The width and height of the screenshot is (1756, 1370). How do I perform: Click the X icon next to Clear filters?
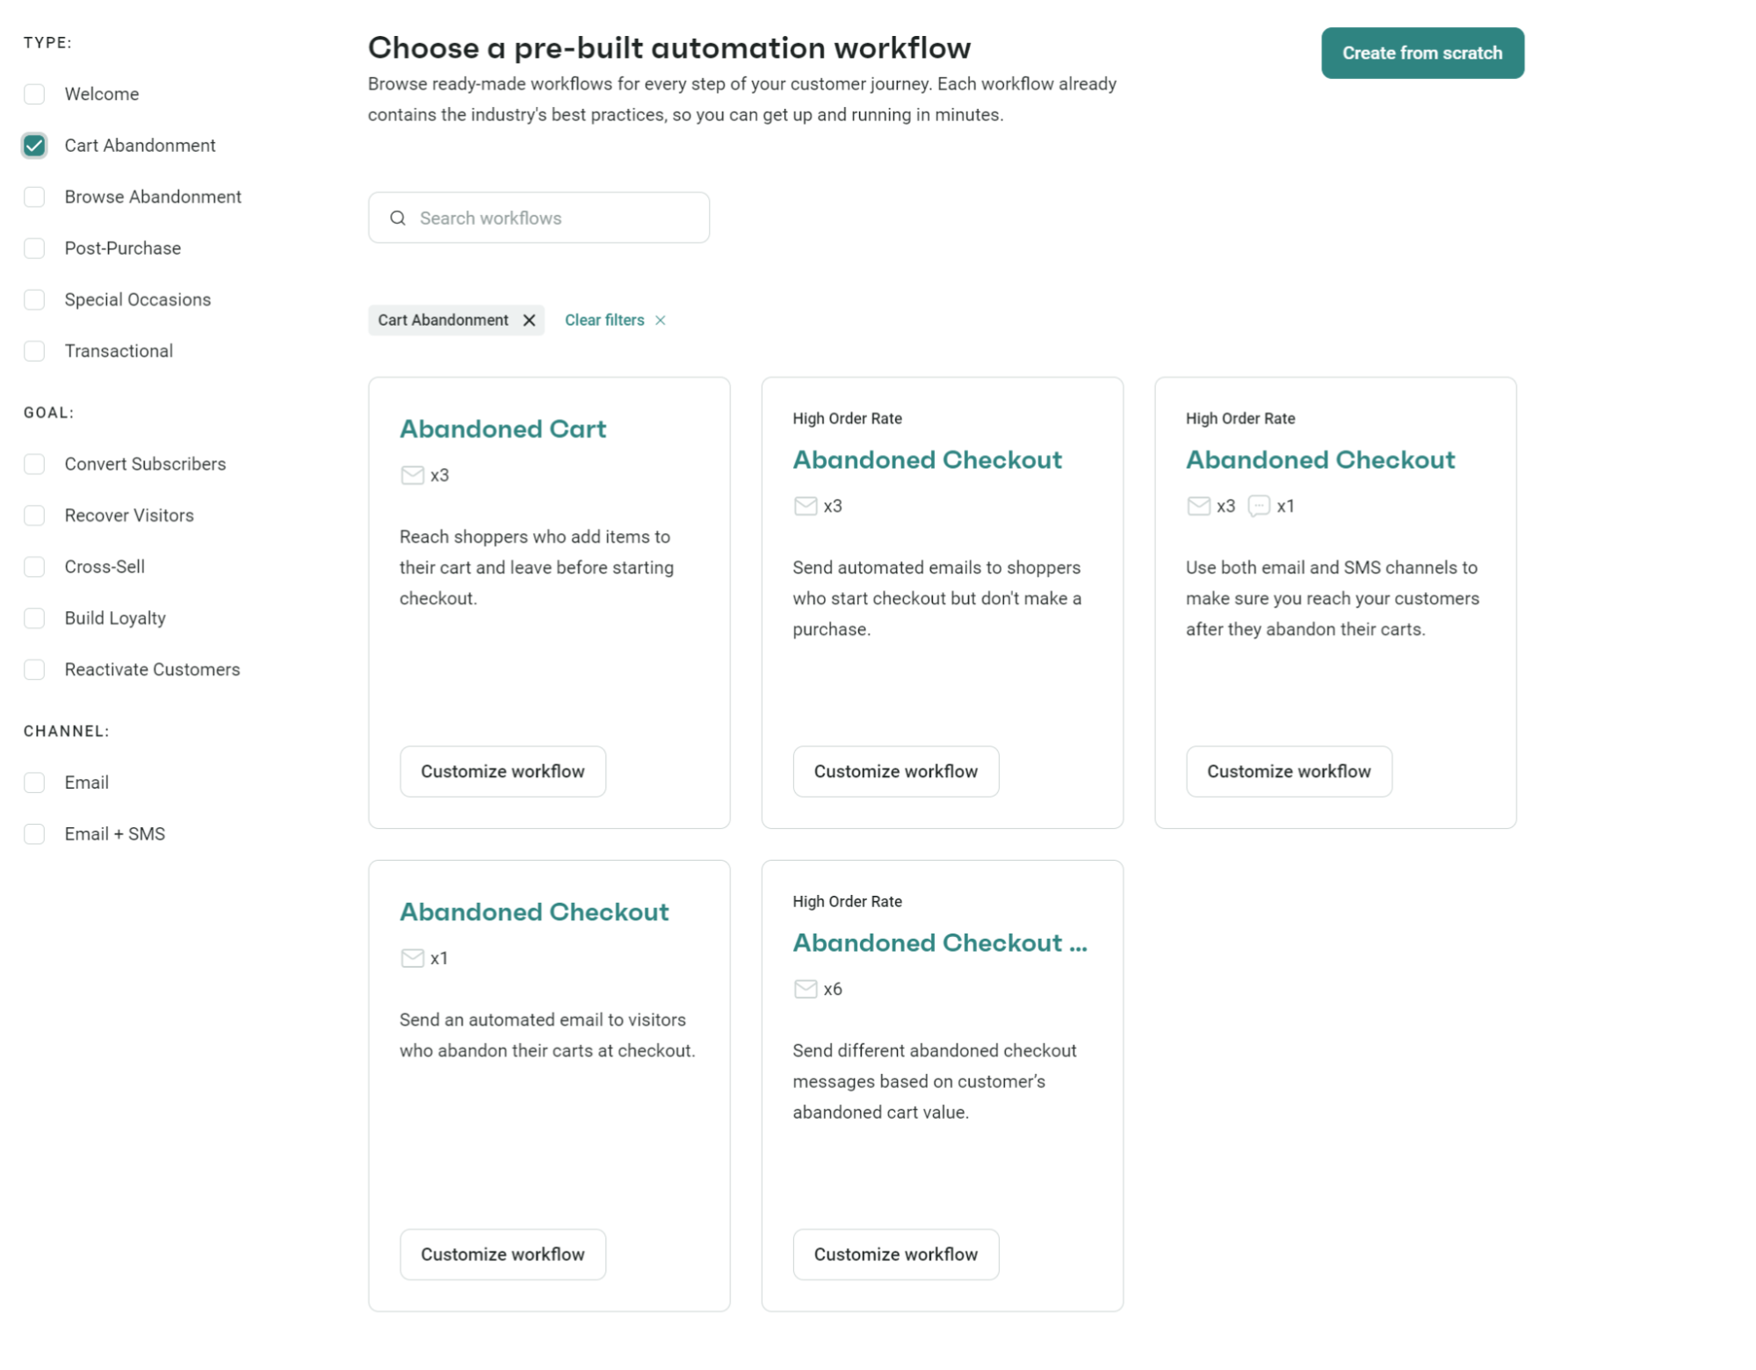[661, 320]
